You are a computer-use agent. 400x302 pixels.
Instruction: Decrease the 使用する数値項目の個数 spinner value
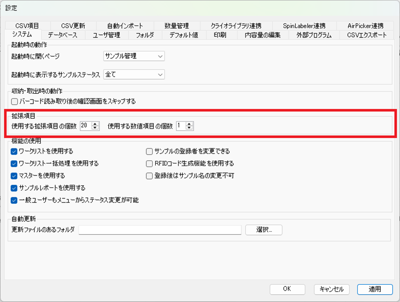tap(190, 128)
